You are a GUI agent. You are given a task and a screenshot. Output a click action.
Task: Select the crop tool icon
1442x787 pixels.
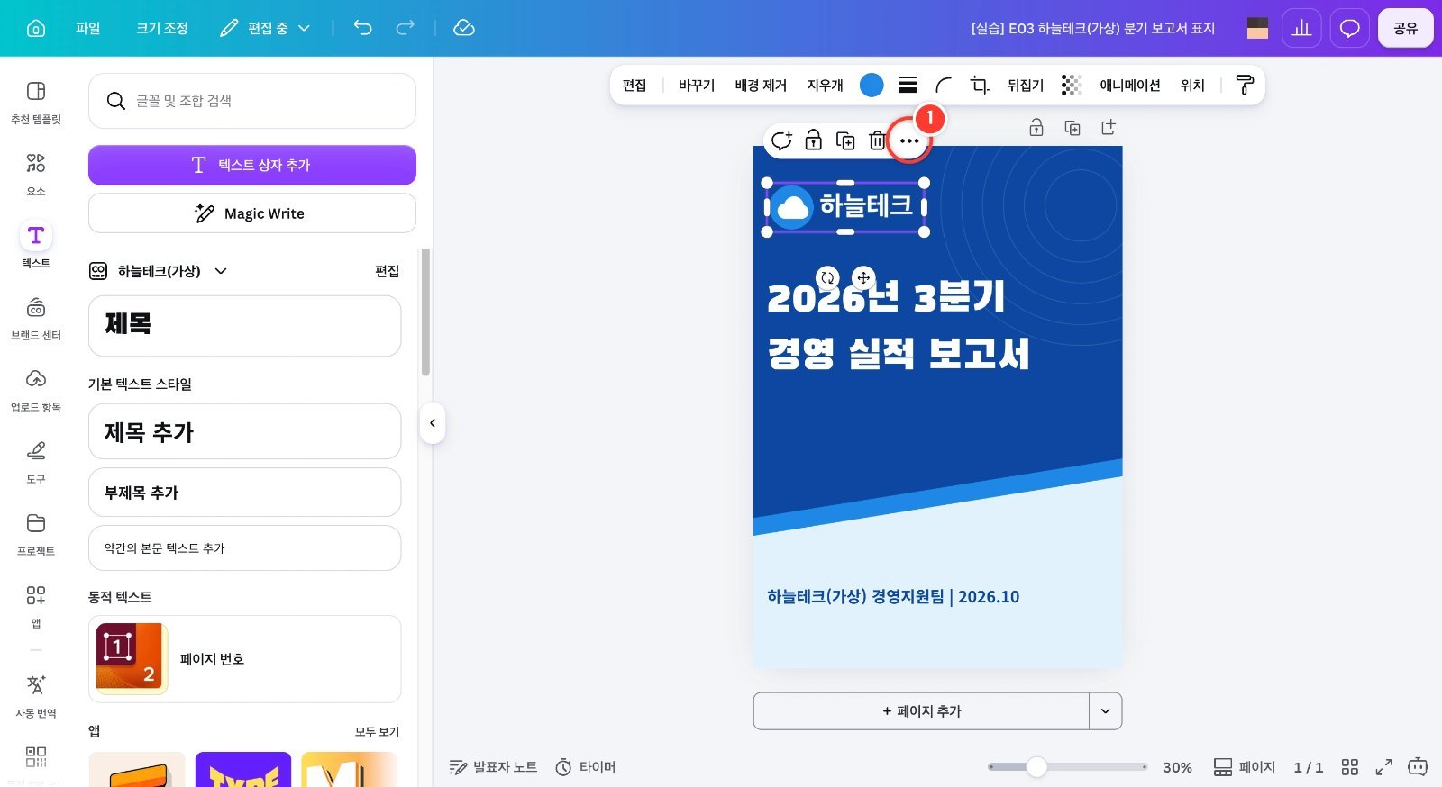click(980, 85)
